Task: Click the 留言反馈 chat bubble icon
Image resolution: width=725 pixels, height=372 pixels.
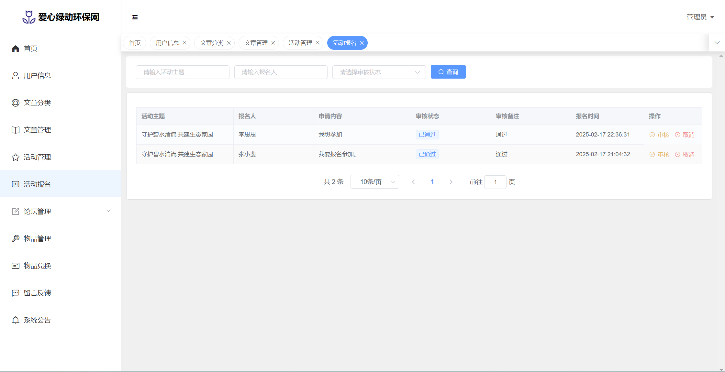Action: tap(16, 293)
